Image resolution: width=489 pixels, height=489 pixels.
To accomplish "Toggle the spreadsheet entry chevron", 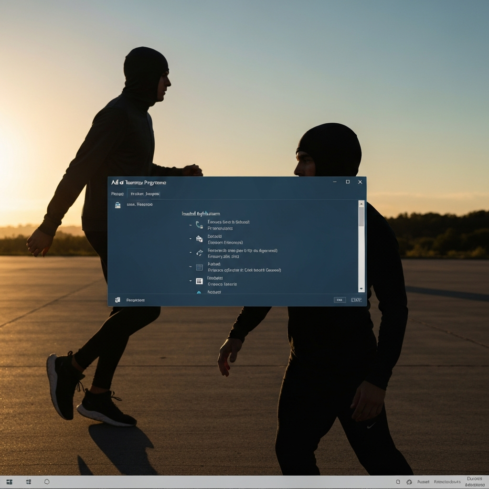I will [x=190, y=280].
